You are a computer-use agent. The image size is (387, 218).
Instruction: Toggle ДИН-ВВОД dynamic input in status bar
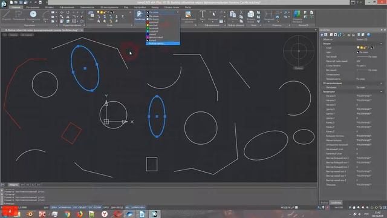117,208
